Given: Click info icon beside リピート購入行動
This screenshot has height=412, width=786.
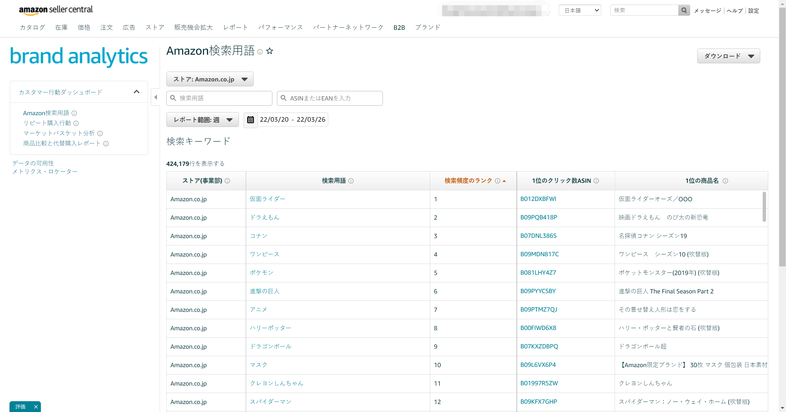Looking at the screenshot, I should [x=76, y=123].
